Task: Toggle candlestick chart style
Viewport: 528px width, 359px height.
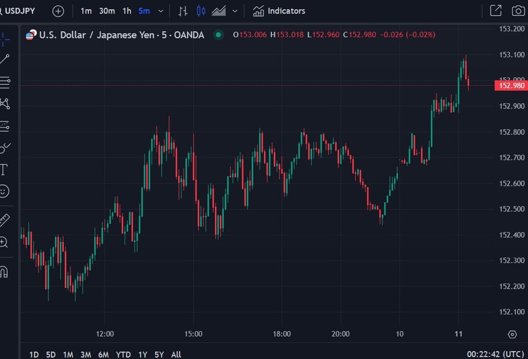Action: [x=200, y=10]
